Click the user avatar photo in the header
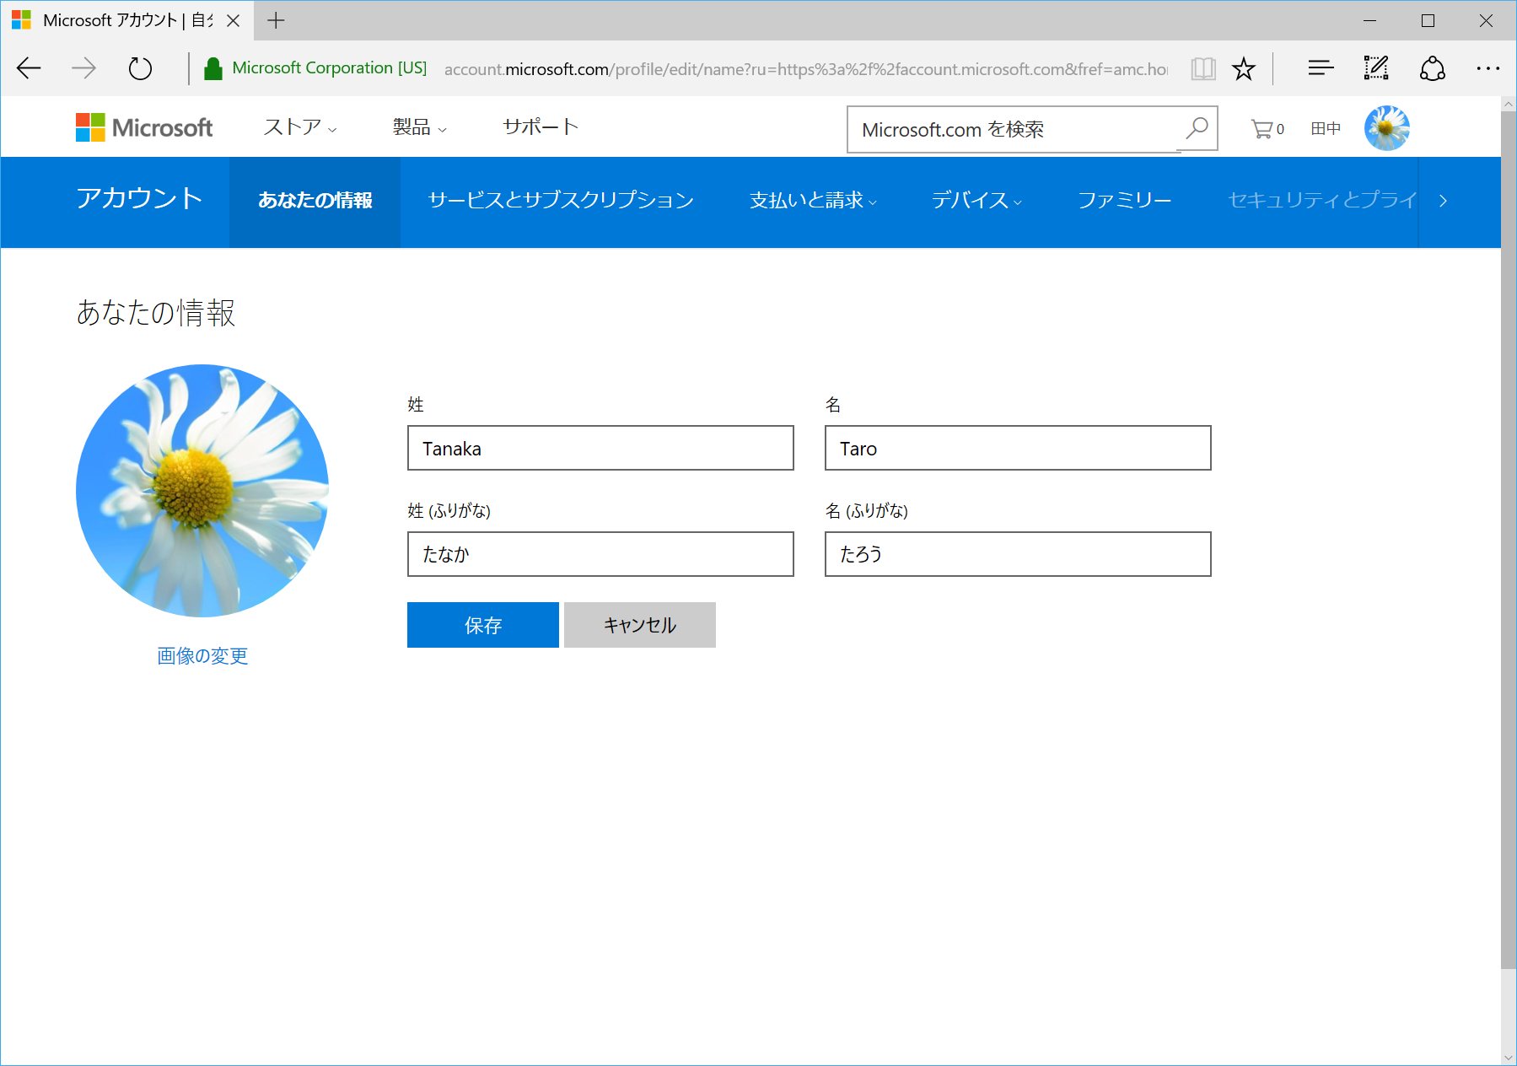This screenshot has height=1066, width=1517. (x=1385, y=127)
